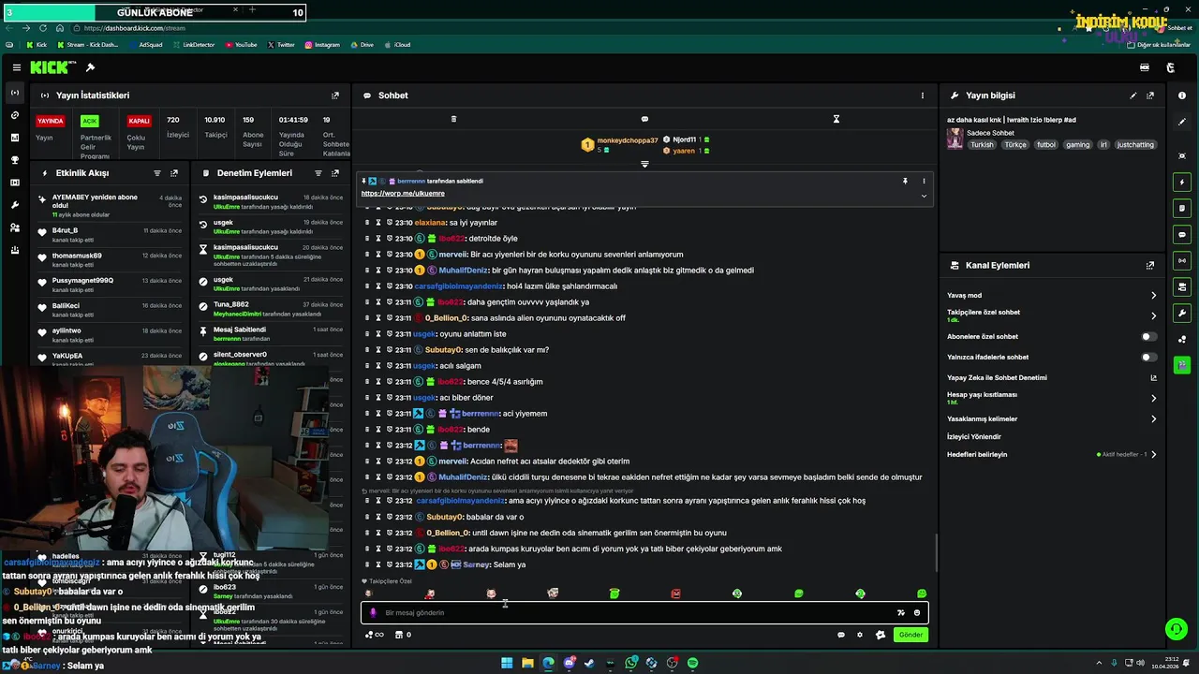Enable Abonelere özel sohbet
The image size is (1199, 674).
click(1148, 336)
